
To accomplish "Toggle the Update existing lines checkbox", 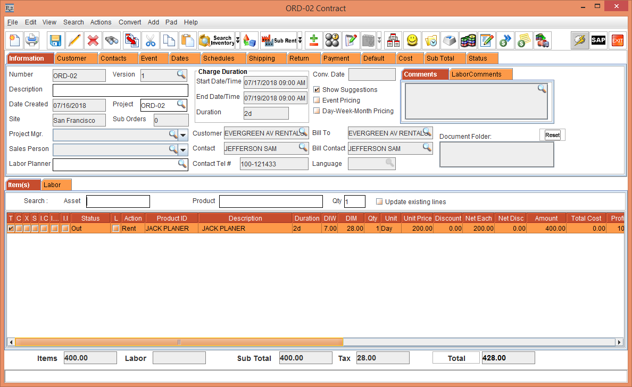I will [x=379, y=201].
